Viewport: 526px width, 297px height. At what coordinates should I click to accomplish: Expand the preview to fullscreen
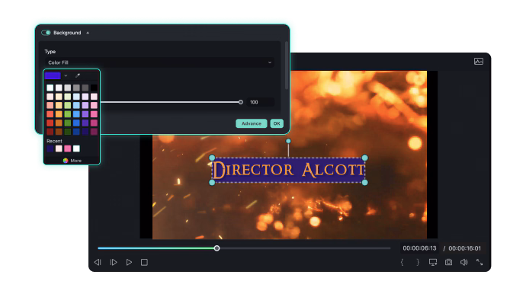[479, 262]
